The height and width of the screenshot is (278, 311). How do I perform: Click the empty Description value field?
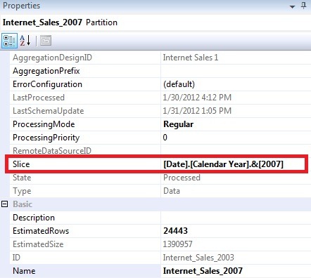coord(236,218)
